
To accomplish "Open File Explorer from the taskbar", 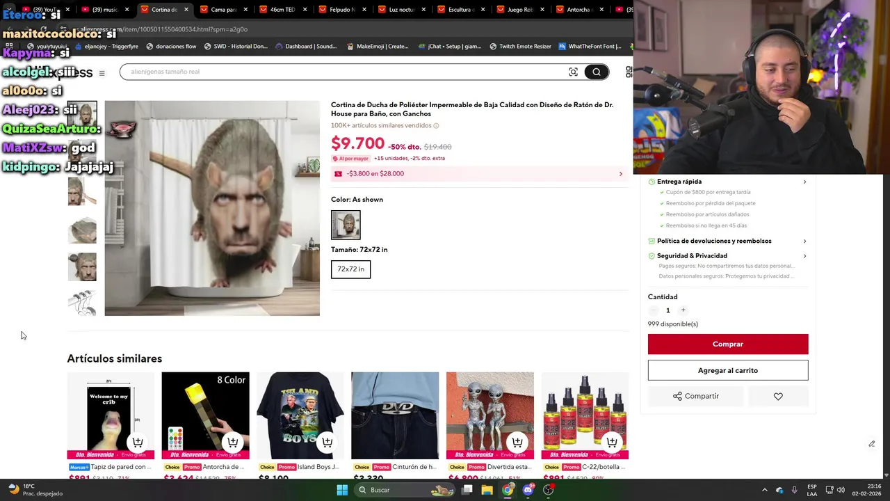I will point(487,490).
